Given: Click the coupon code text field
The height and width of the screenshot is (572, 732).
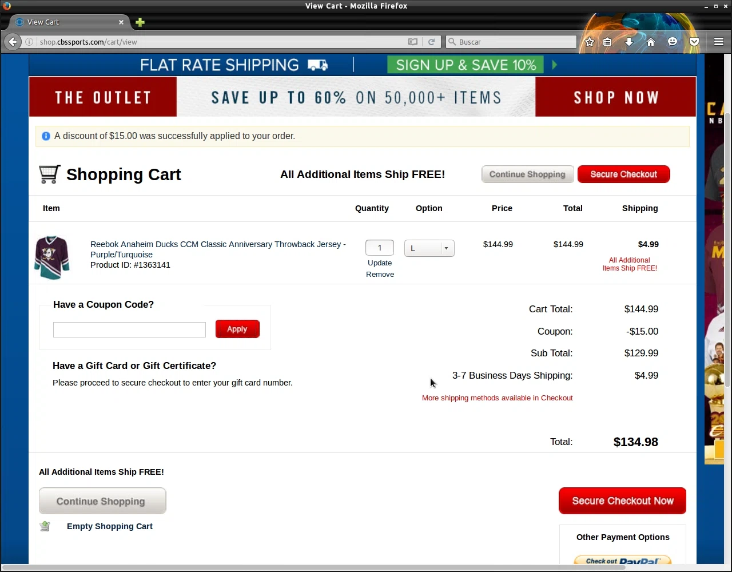Looking at the screenshot, I should coord(129,329).
